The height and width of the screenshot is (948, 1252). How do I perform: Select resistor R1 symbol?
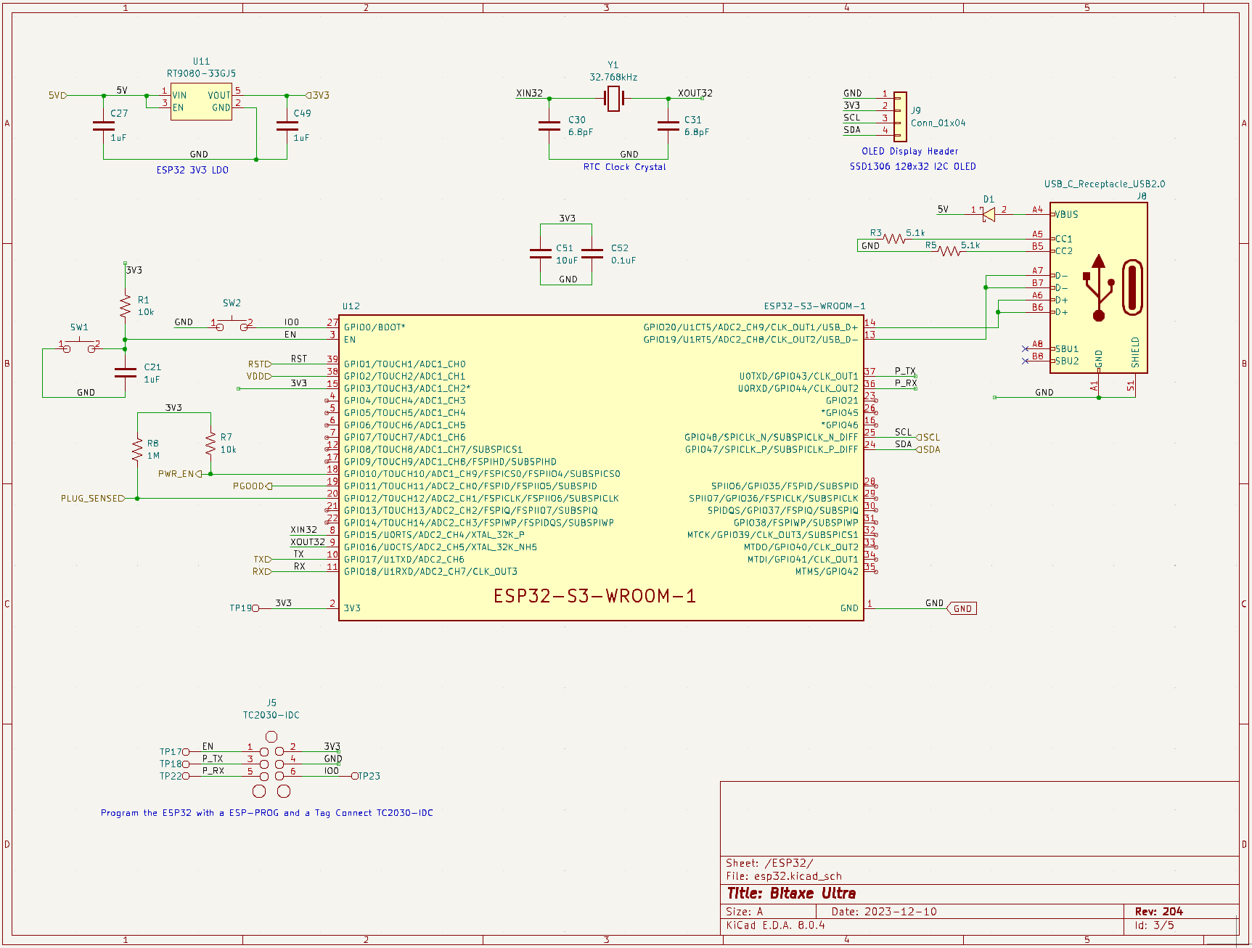(126, 306)
